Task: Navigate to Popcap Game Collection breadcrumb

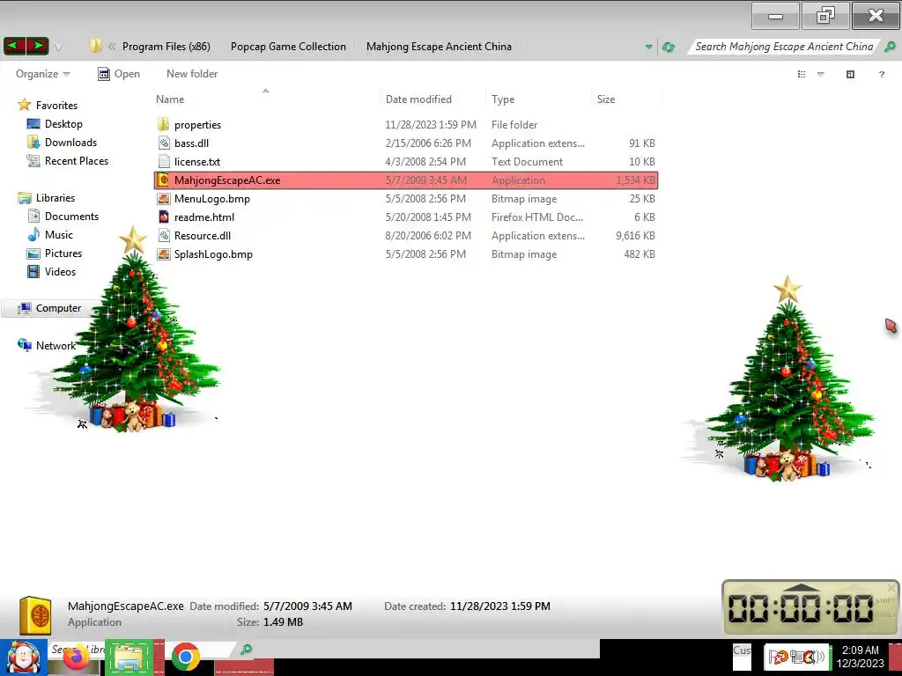Action: click(x=288, y=47)
